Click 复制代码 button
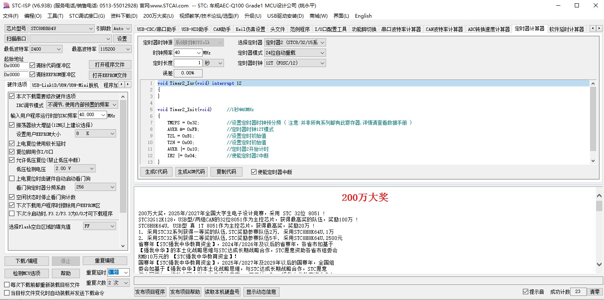The width and height of the screenshot is (604, 300). coord(226,172)
